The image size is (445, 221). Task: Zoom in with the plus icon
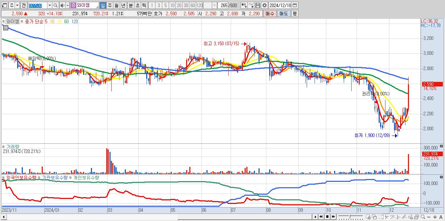click(435, 217)
